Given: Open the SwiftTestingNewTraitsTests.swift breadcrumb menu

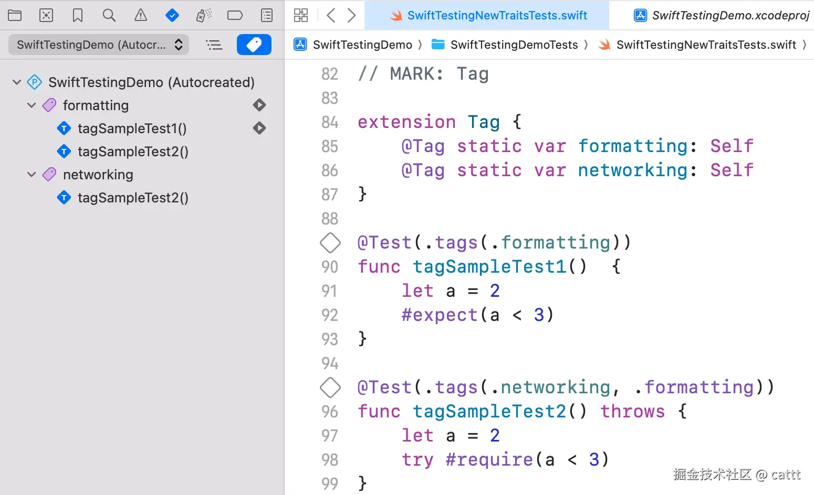Looking at the screenshot, I should pyautogui.click(x=706, y=45).
